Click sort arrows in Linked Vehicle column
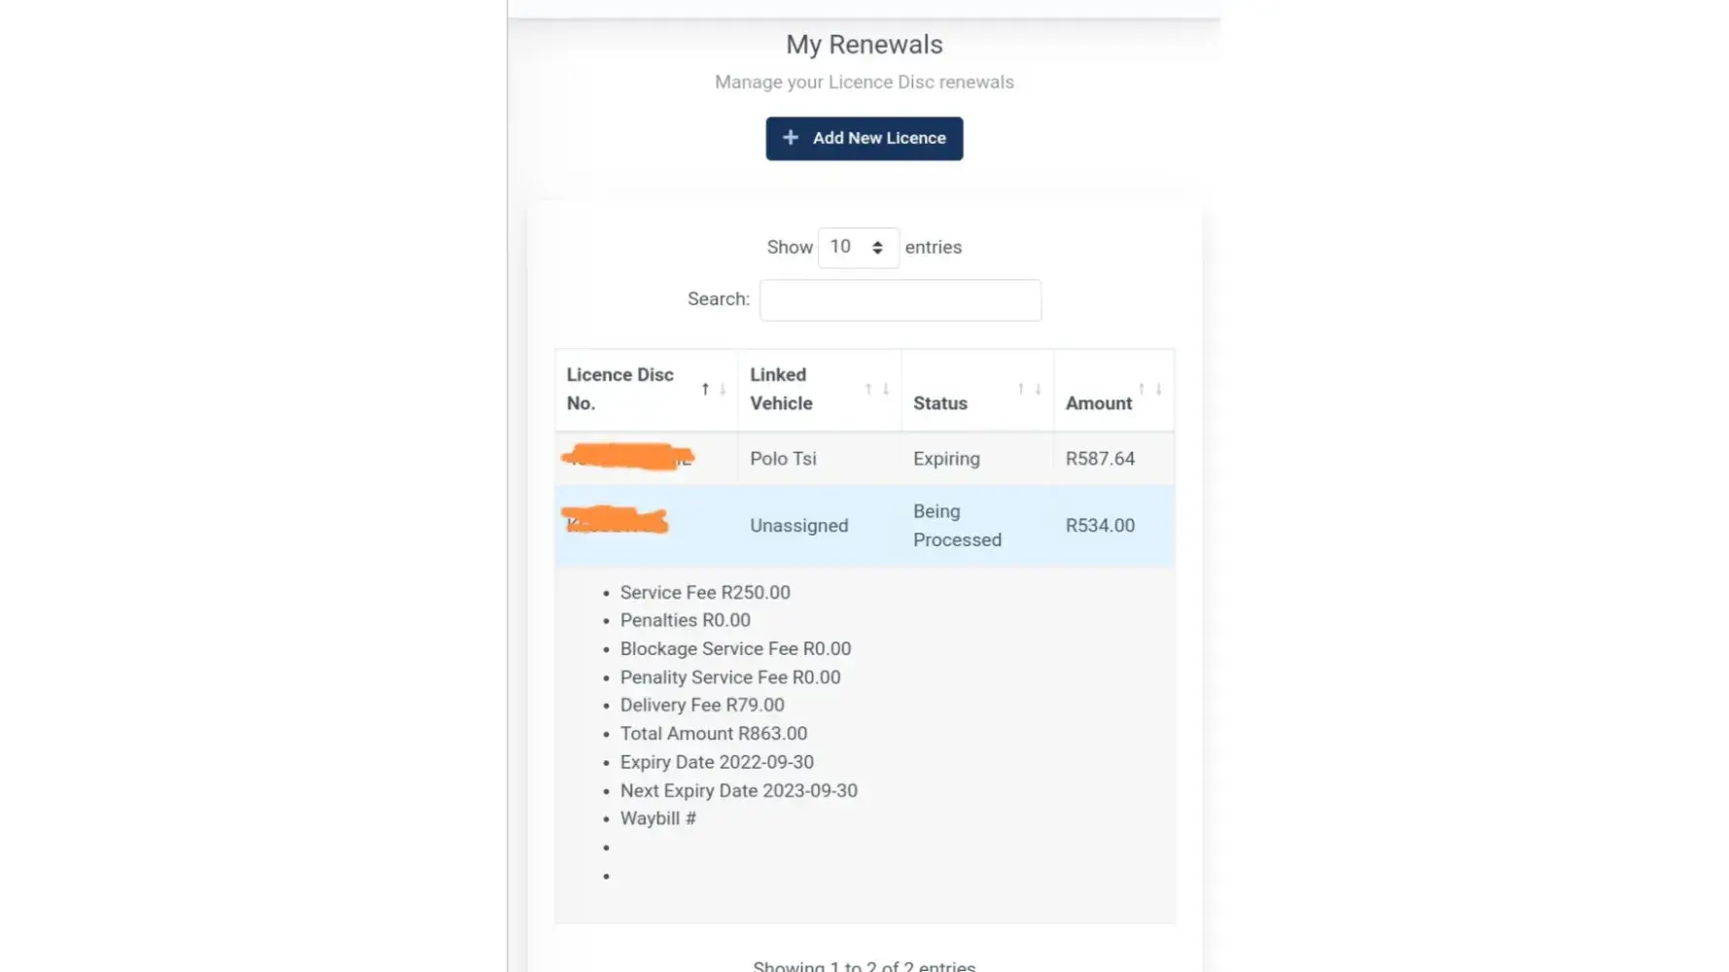 (877, 389)
